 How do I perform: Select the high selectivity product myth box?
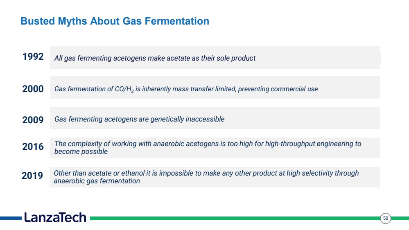(x=215, y=177)
